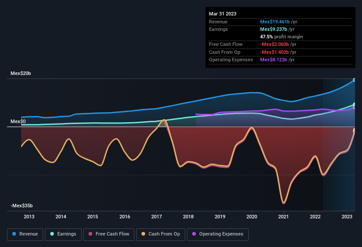Click the Mex$19.461b revenue value
Image resolution: width=362 pixels, height=247 pixels.
pos(275,22)
